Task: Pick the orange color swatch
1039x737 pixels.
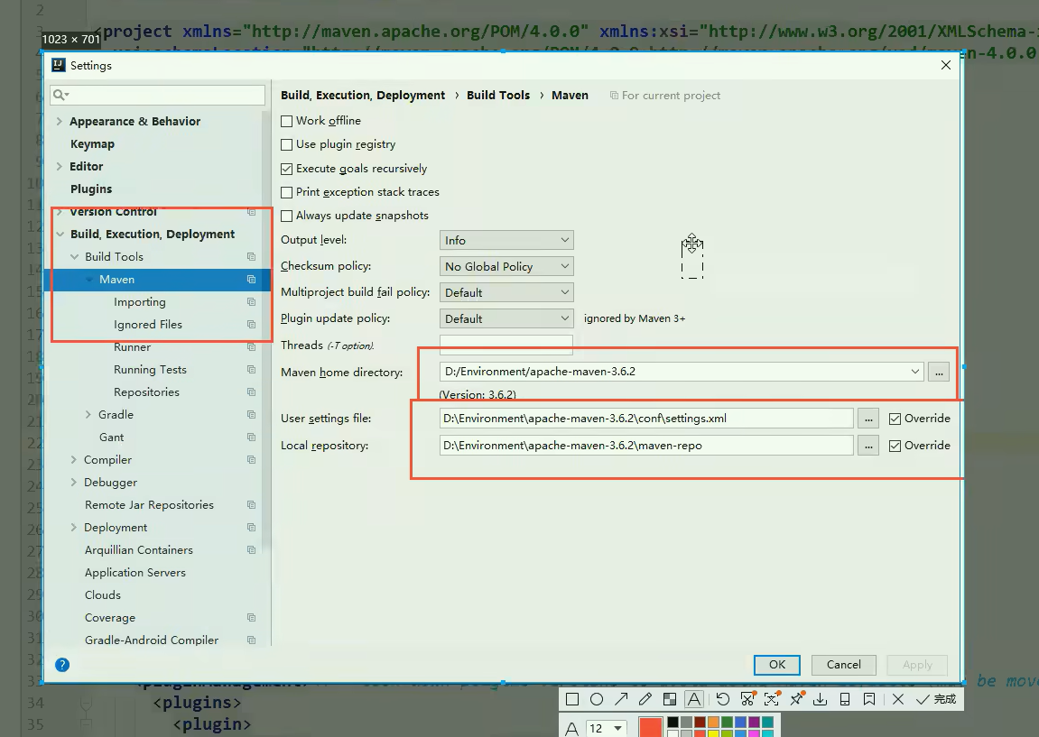Action: point(713,722)
